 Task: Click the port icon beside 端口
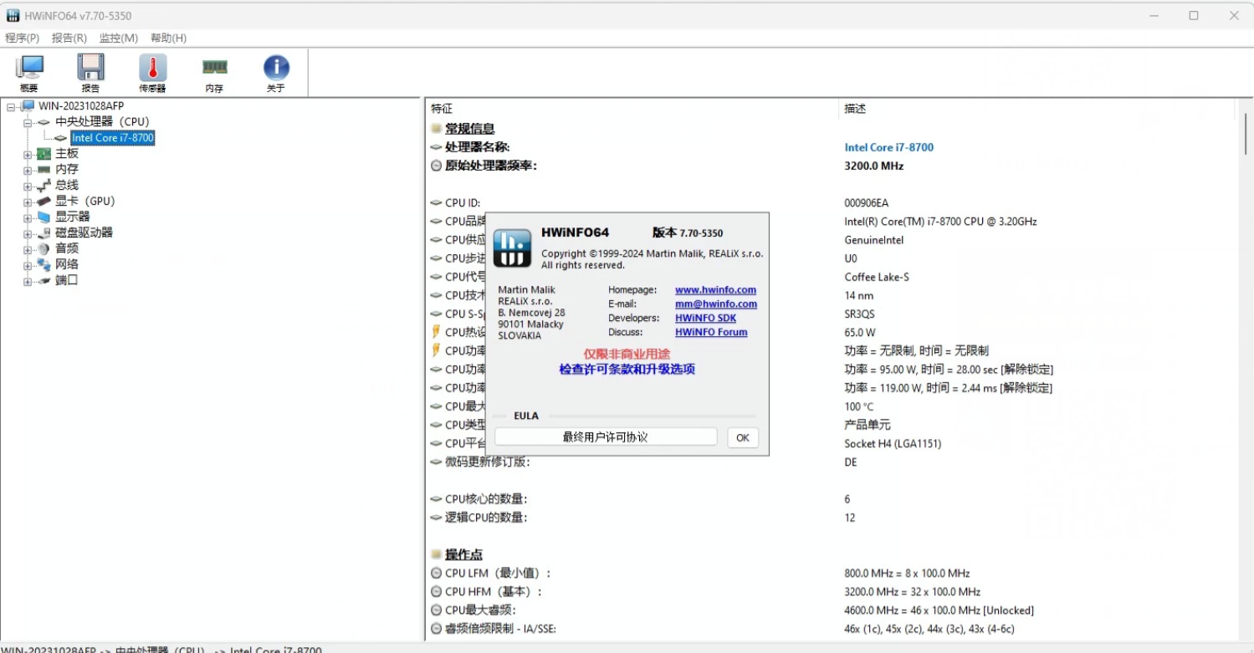coord(44,281)
